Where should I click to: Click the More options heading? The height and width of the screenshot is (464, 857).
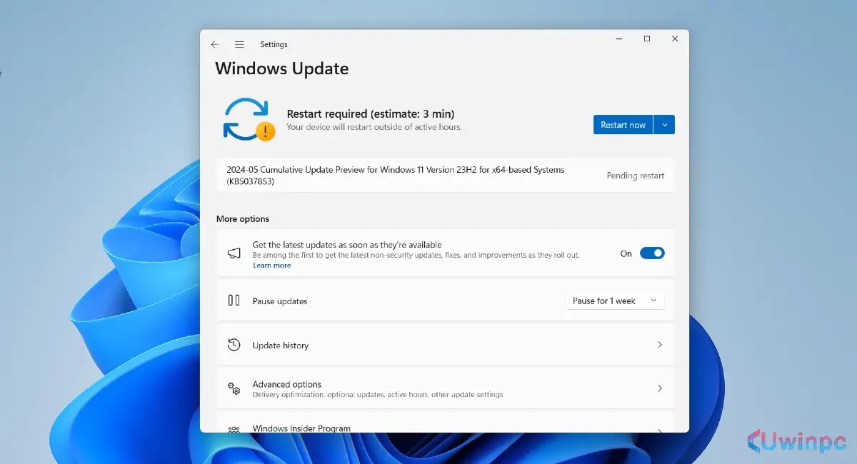243,219
